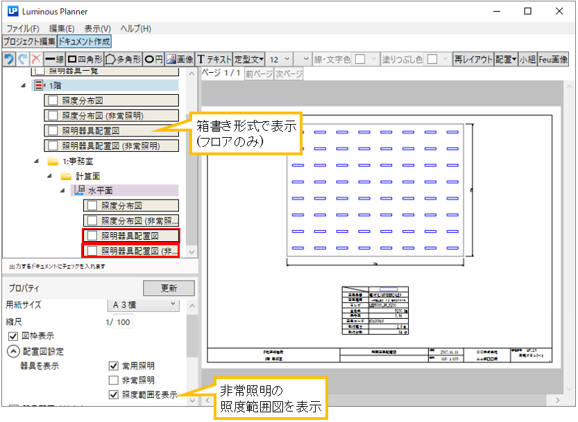578x422 pixels.
Task: Click the undo arrow icon
Action: [10, 60]
